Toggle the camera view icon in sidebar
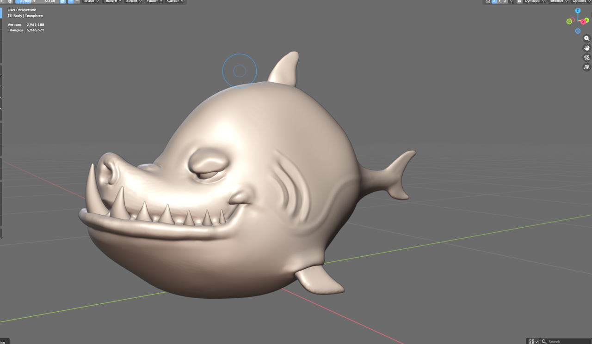This screenshot has height=344, width=592. click(586, 58)
